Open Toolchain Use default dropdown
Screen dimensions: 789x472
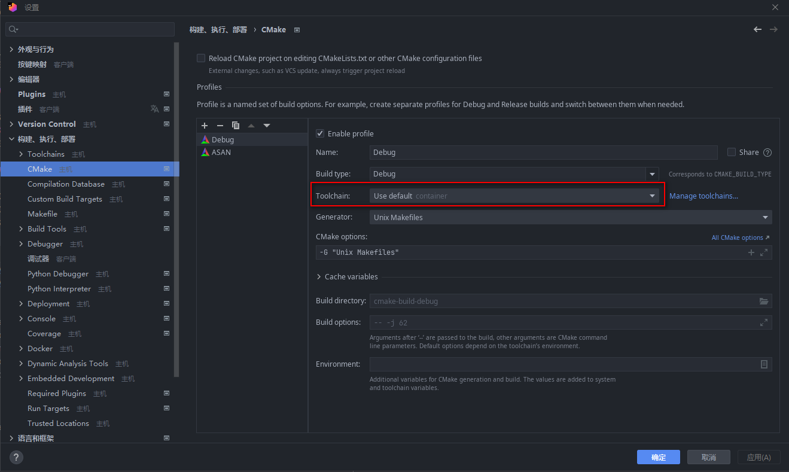point(514,196)
